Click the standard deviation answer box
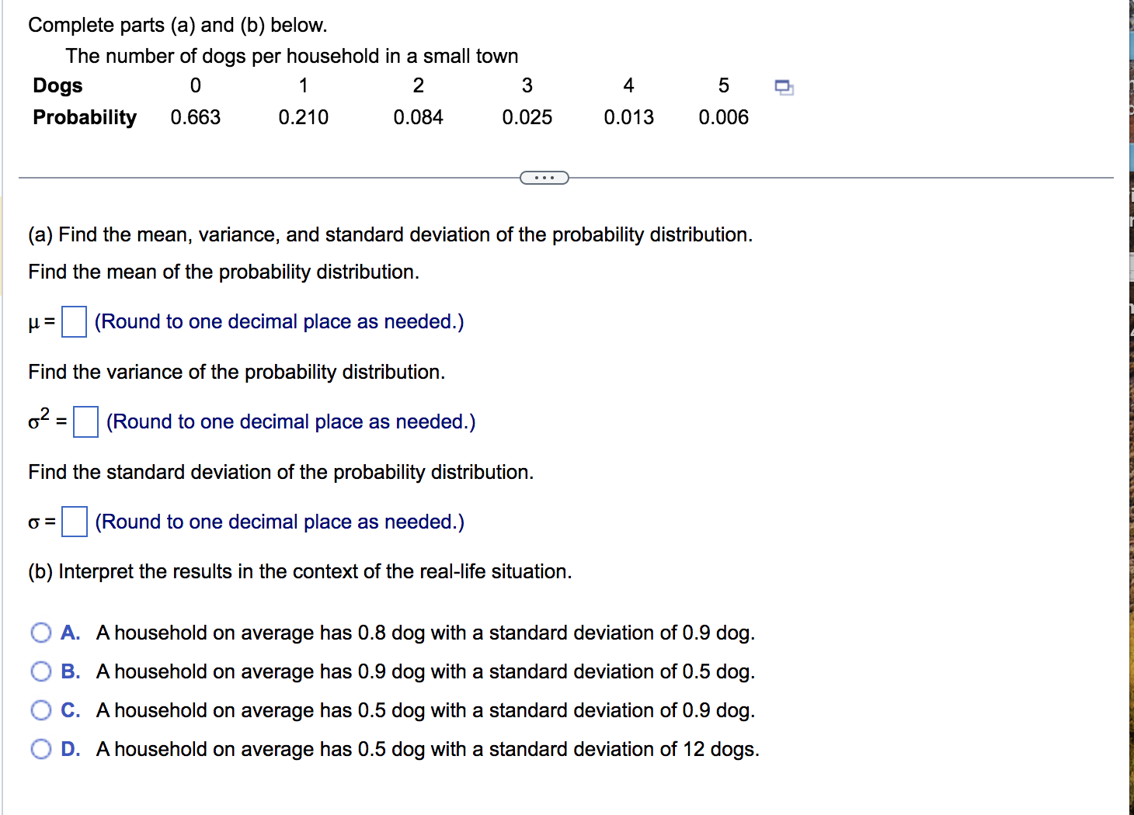This screenshot has height=815, width=1134. pyautogui.click(x=73, y=522)
